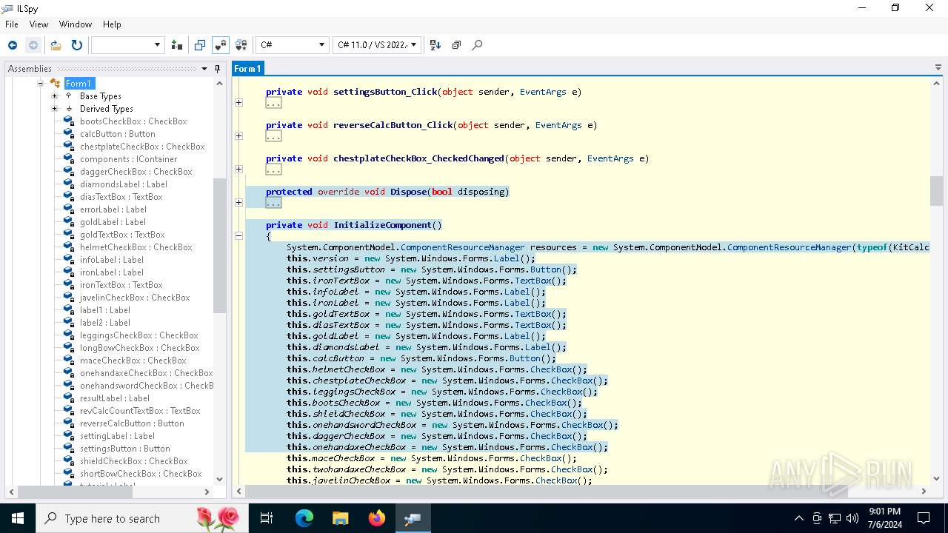
Task: Click the InitializeComponent method name
Action: click(x=382, y=225)
